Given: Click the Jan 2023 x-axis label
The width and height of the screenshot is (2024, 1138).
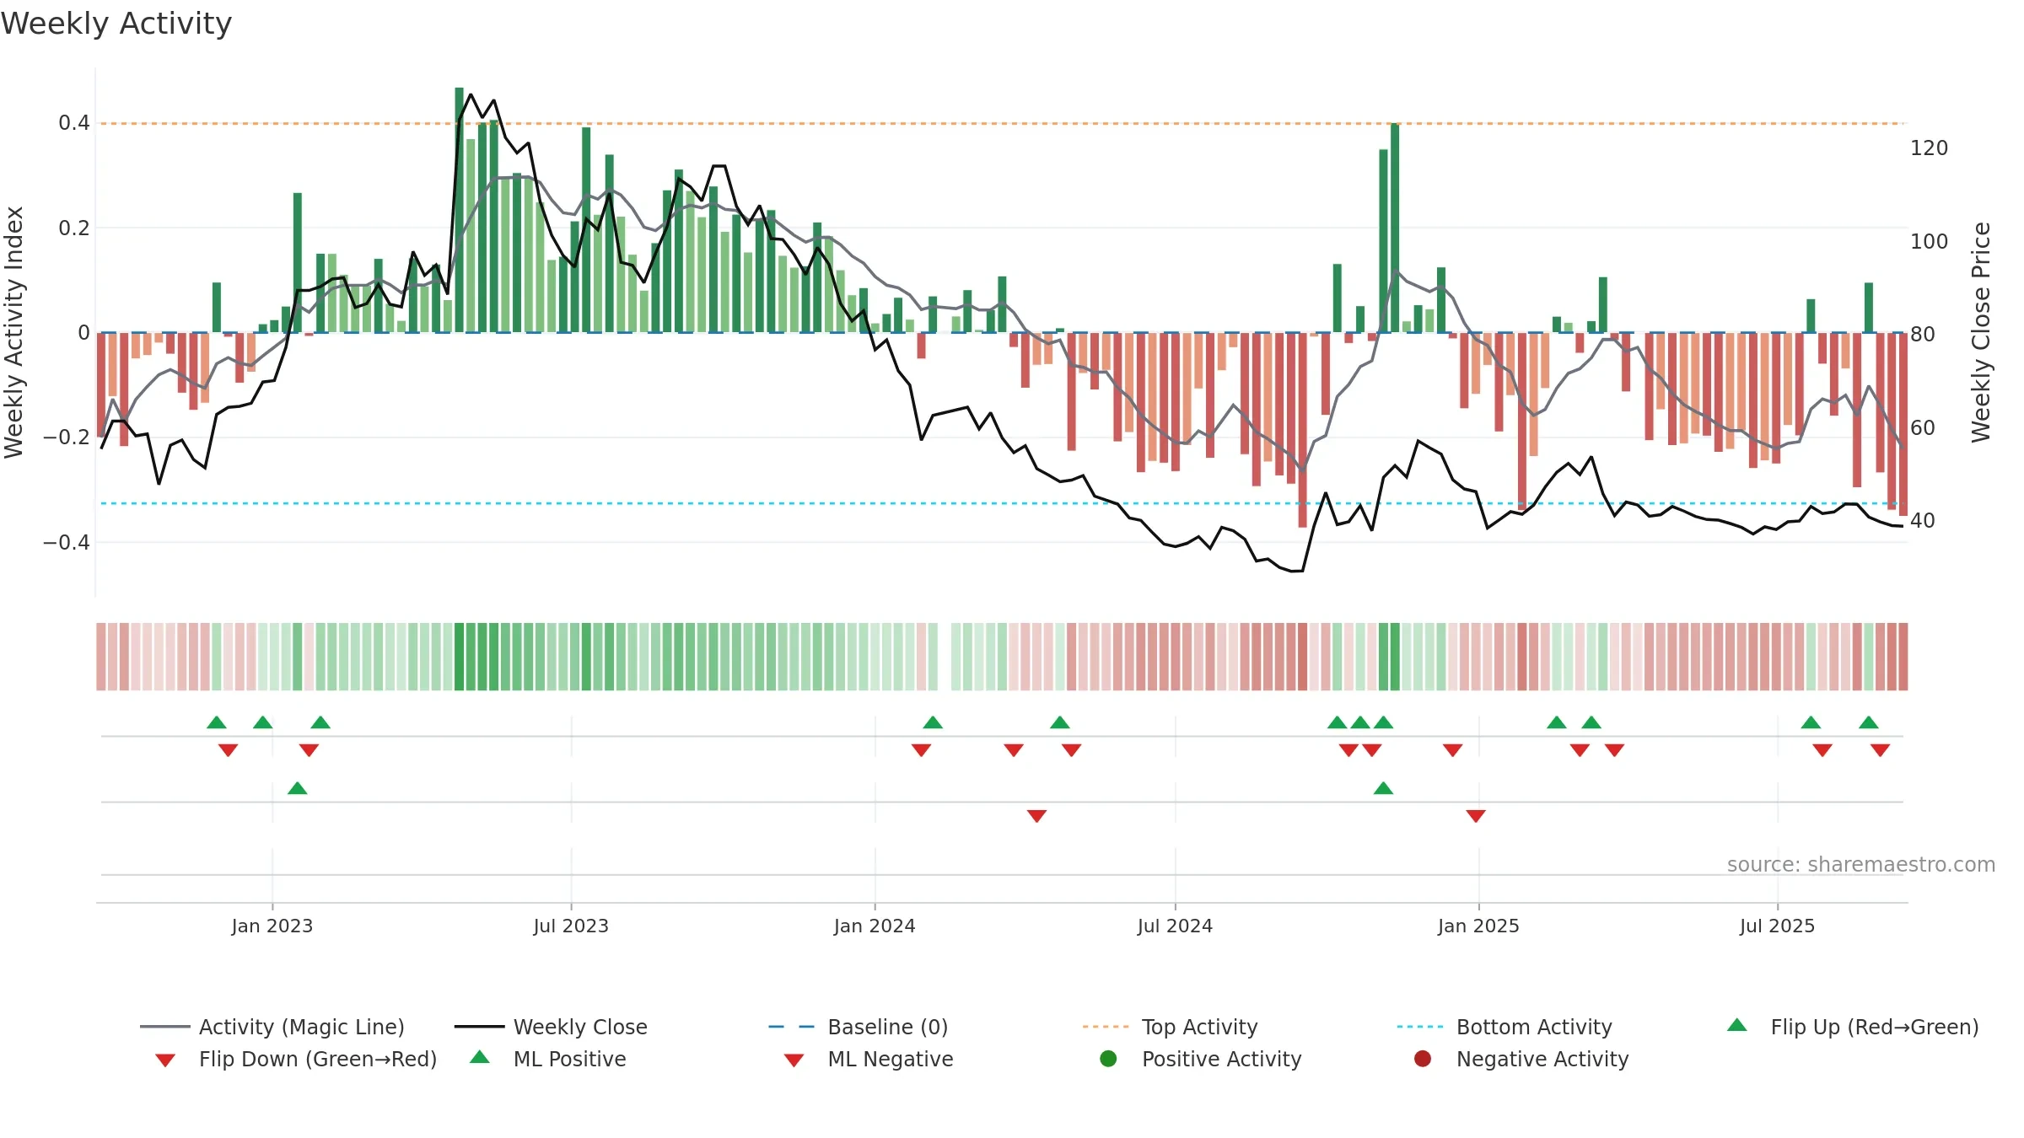Looking at the screenshot, I should [x=272, y=926].
